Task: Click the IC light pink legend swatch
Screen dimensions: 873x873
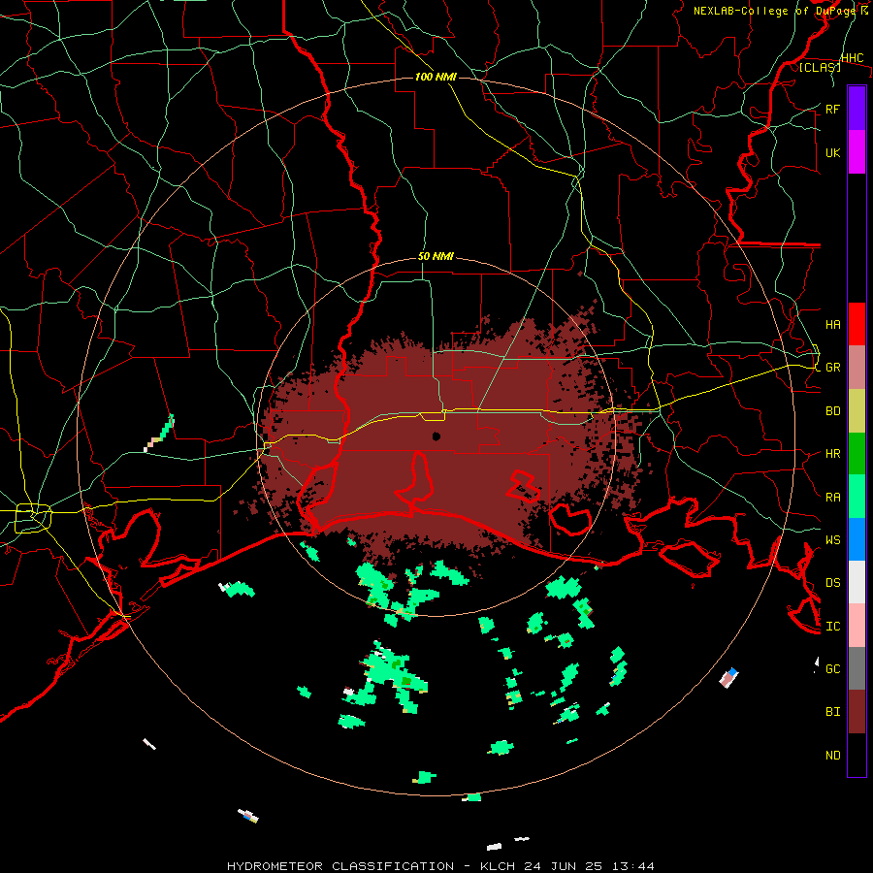Action: (857, 626)
